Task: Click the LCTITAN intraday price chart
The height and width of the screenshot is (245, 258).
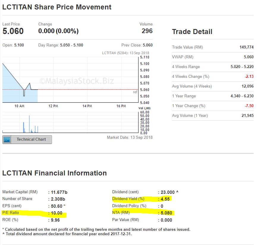Action: click(x=70, y=80)
